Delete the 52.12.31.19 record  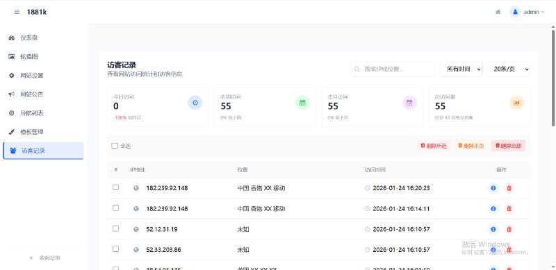509,229
